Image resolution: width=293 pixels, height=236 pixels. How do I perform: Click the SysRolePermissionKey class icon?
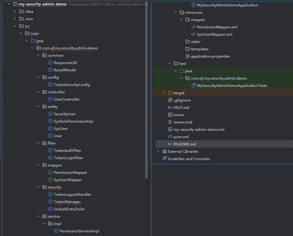[50, 121]
